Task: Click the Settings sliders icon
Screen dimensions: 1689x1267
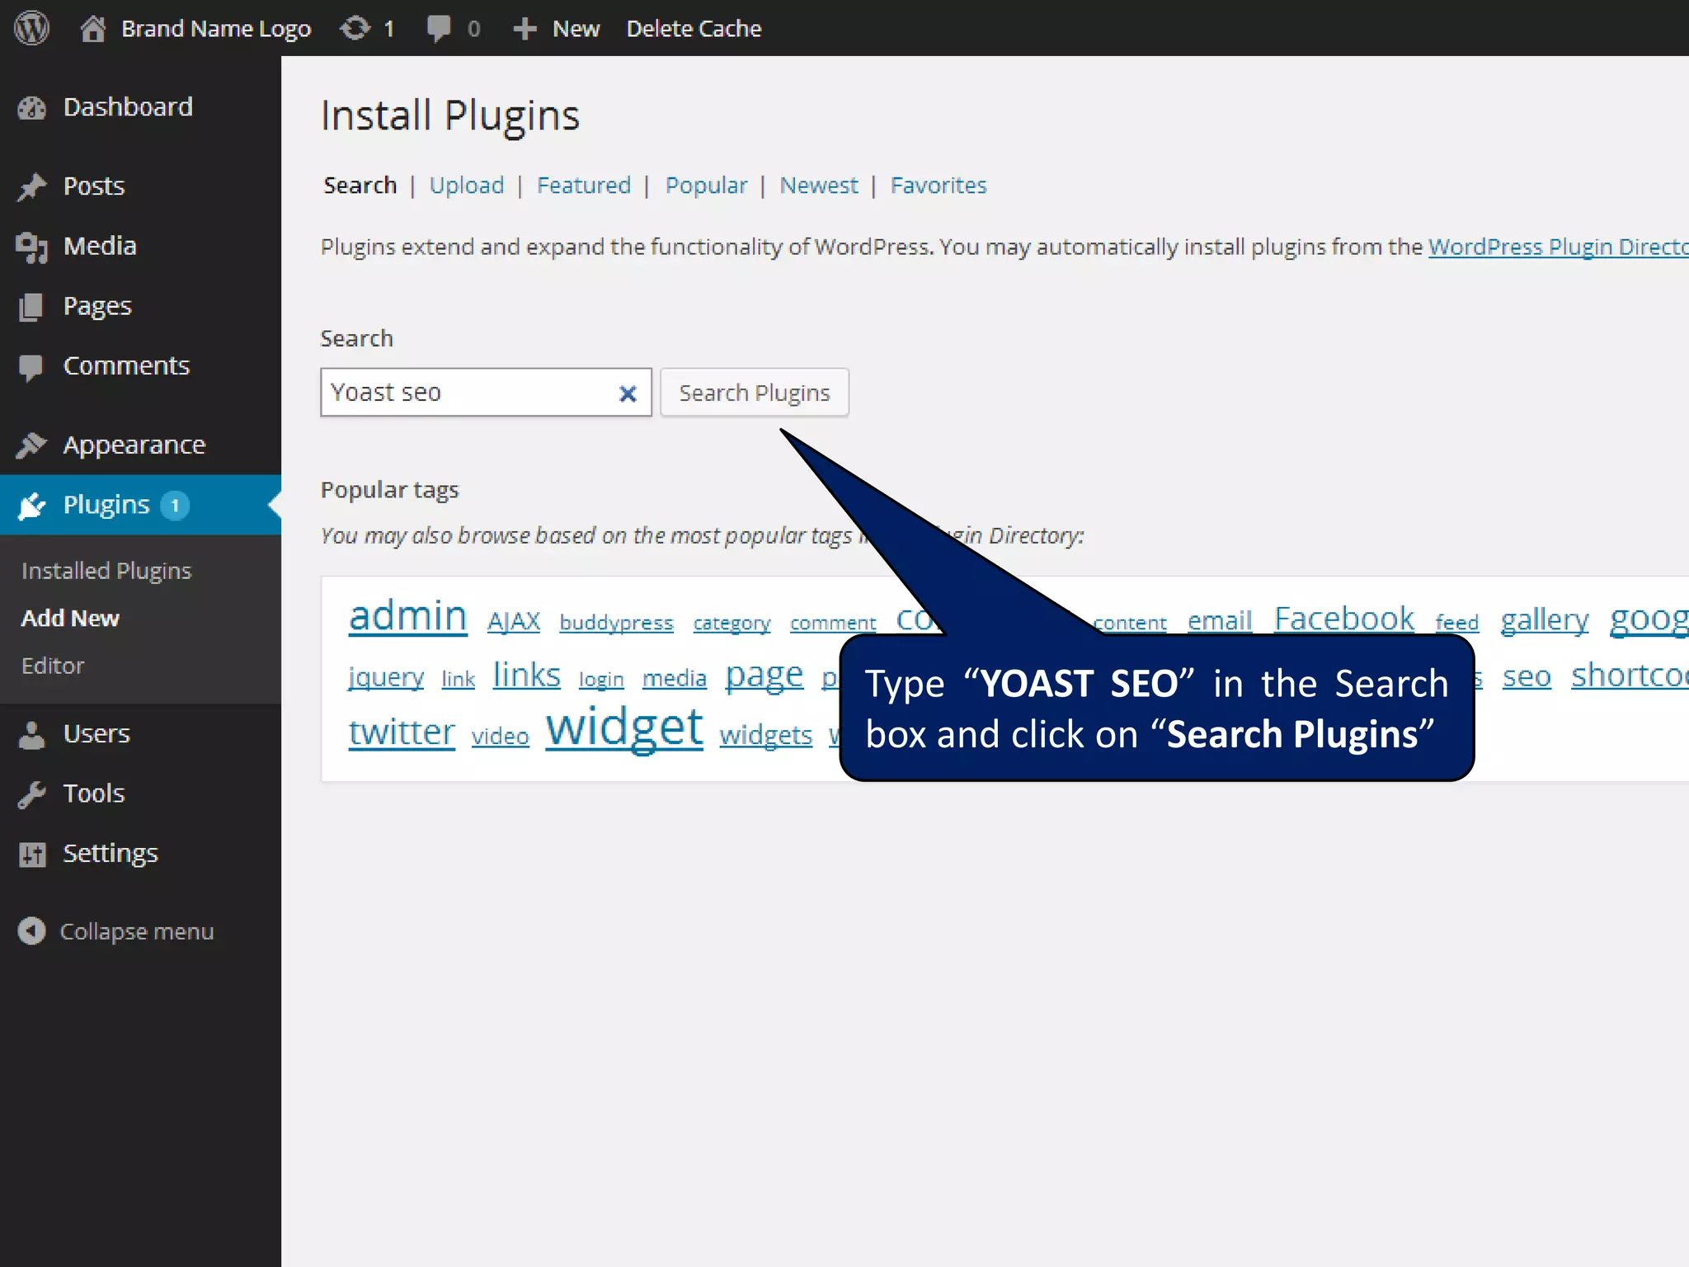Action: click(32, 855)
